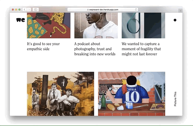Open the black dot menu button

click(175, 20)
